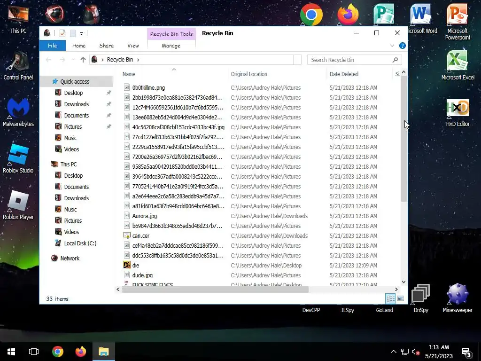Show hidden system tray icons
This screenshot has width=481, height=361.
point(393,352)
